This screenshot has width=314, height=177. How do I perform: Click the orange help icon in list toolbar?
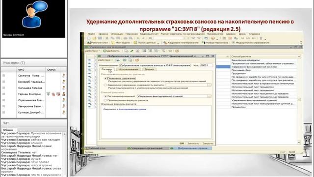tap(177, 51)
